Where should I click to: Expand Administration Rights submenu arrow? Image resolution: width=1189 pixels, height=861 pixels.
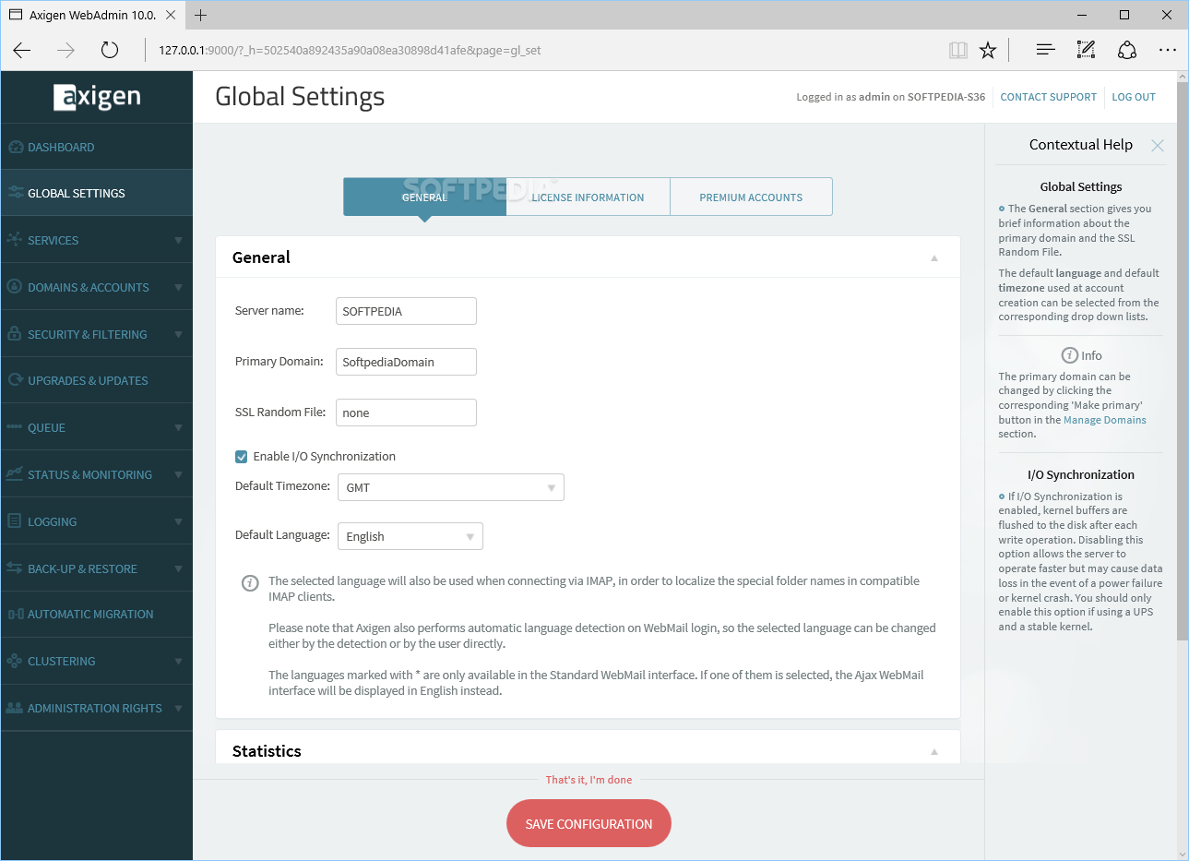pyautogui.click(x=178, y=708)
